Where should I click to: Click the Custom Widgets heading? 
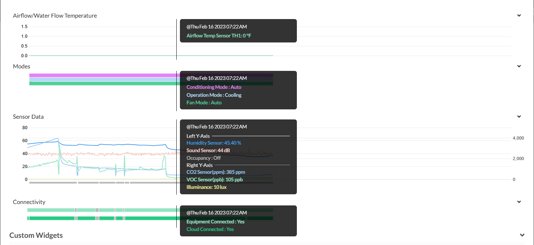[36, 235]
